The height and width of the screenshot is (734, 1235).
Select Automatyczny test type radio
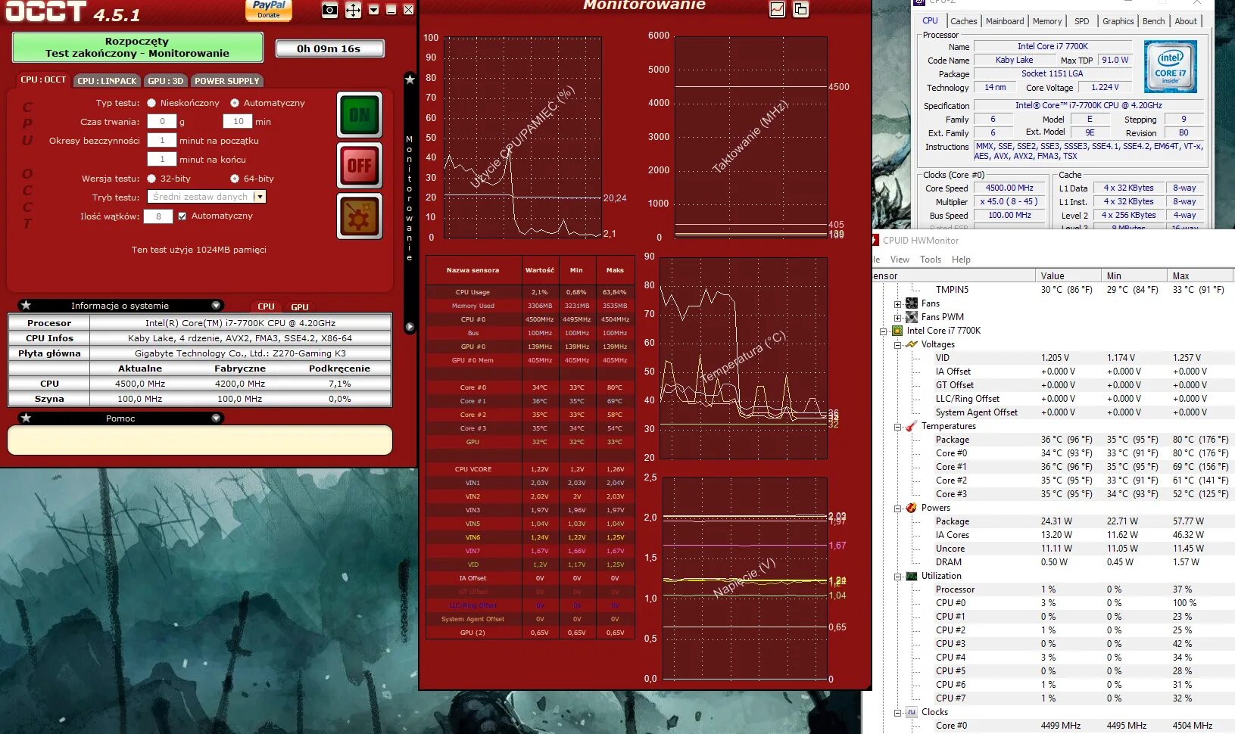(235, 103)
